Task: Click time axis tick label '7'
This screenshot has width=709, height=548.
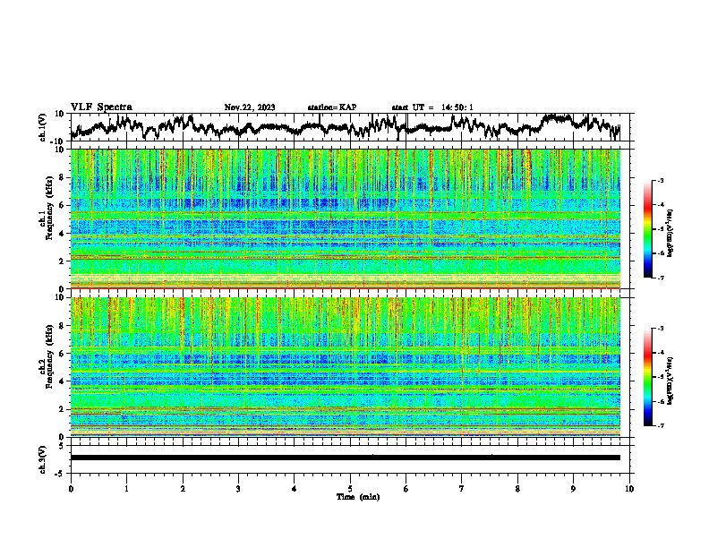Action: pyautogui.click(x=462, y=489)
